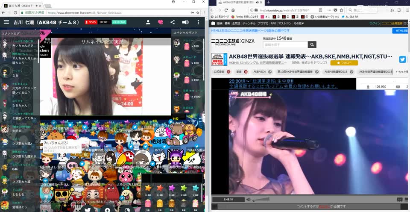Select the 大好き comment in log
410x212 pixels.
coord(16,131)
